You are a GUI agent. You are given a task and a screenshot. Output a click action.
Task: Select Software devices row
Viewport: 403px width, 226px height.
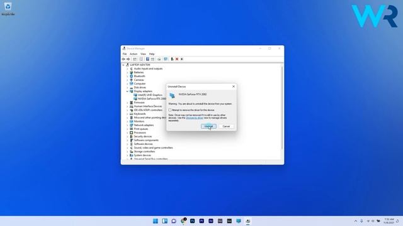[143, 144]
